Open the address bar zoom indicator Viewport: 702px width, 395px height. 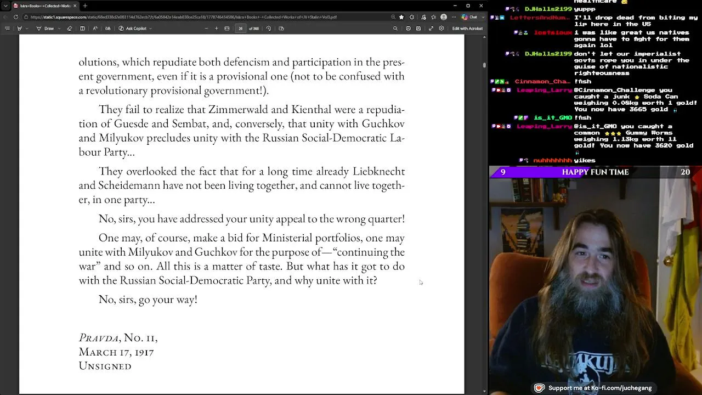[x=393, y=17]
